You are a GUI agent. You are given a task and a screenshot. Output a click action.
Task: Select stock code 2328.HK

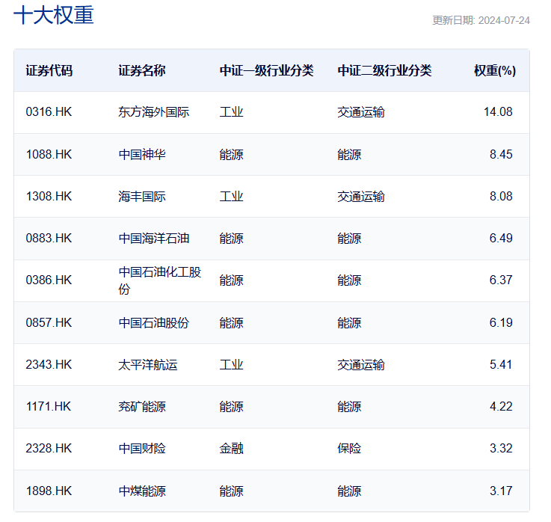click(x=49, y=448)
